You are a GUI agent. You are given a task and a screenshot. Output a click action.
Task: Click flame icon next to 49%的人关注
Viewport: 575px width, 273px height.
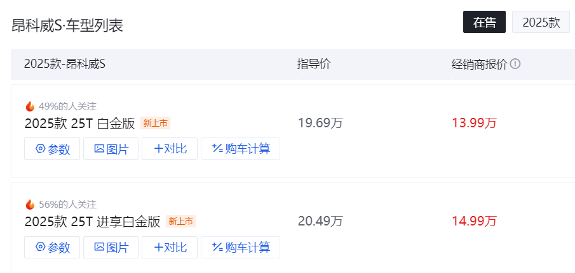pyautogui.click(x=30, y=106)
